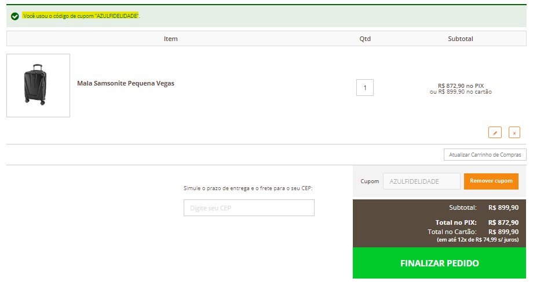
Task: Click the 'Subtotal:' label in the summary box
Action: [463, 207]
